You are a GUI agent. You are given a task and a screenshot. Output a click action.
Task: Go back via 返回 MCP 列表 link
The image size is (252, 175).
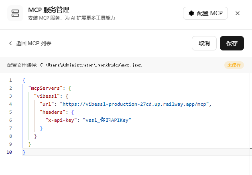click(x=30, y=43)
